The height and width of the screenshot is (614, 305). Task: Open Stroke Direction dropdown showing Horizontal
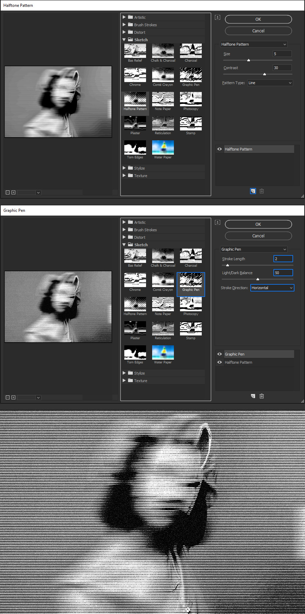point(272,288)
